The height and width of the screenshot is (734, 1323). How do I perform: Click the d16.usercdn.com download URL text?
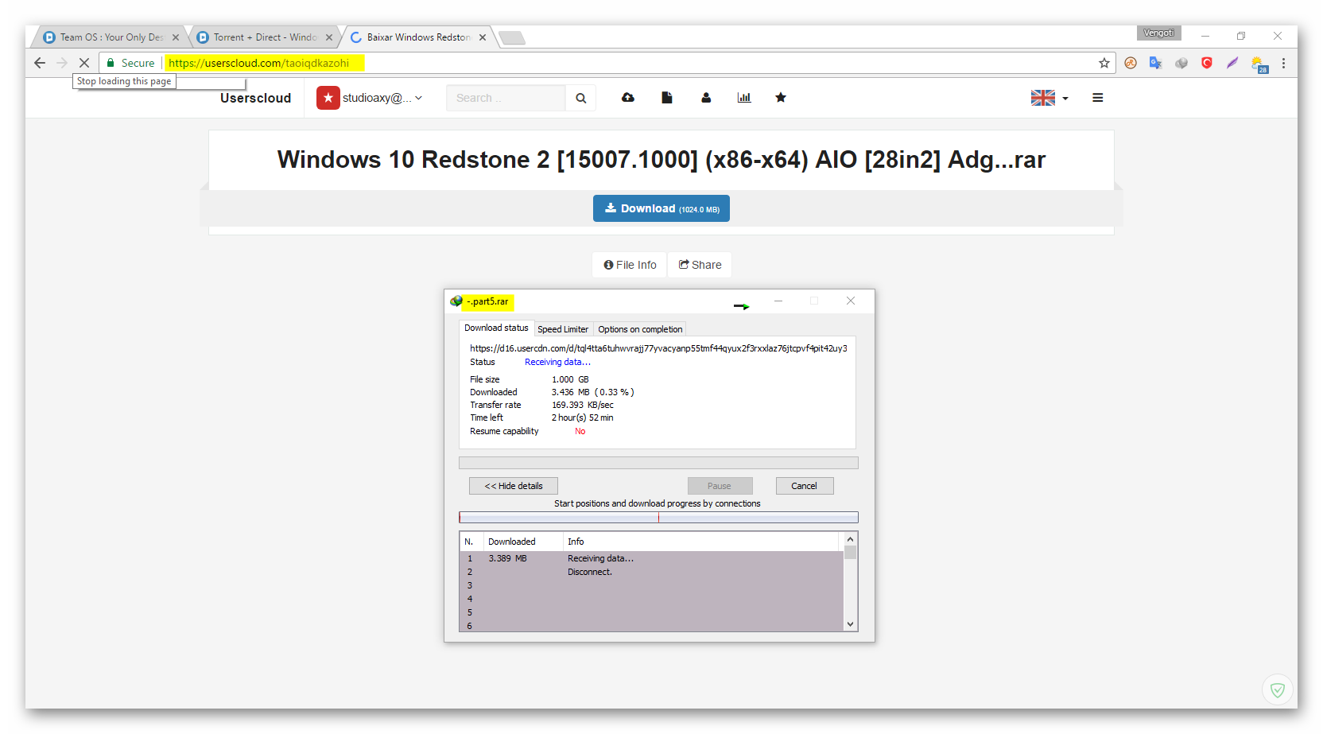658,348
